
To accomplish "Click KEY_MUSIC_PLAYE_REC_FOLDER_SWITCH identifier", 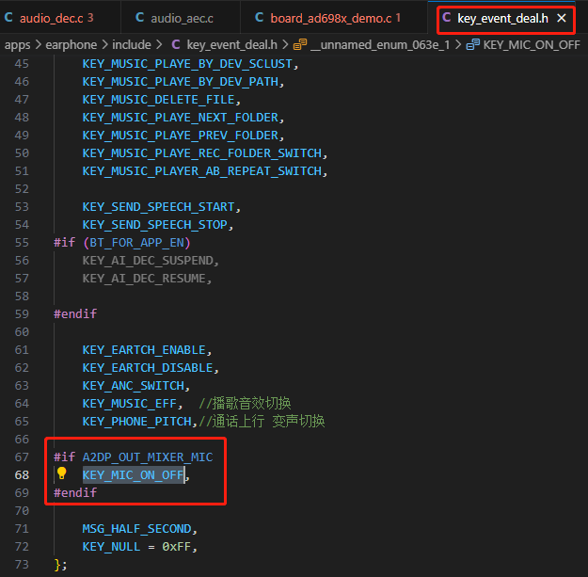I will point(201,153).
